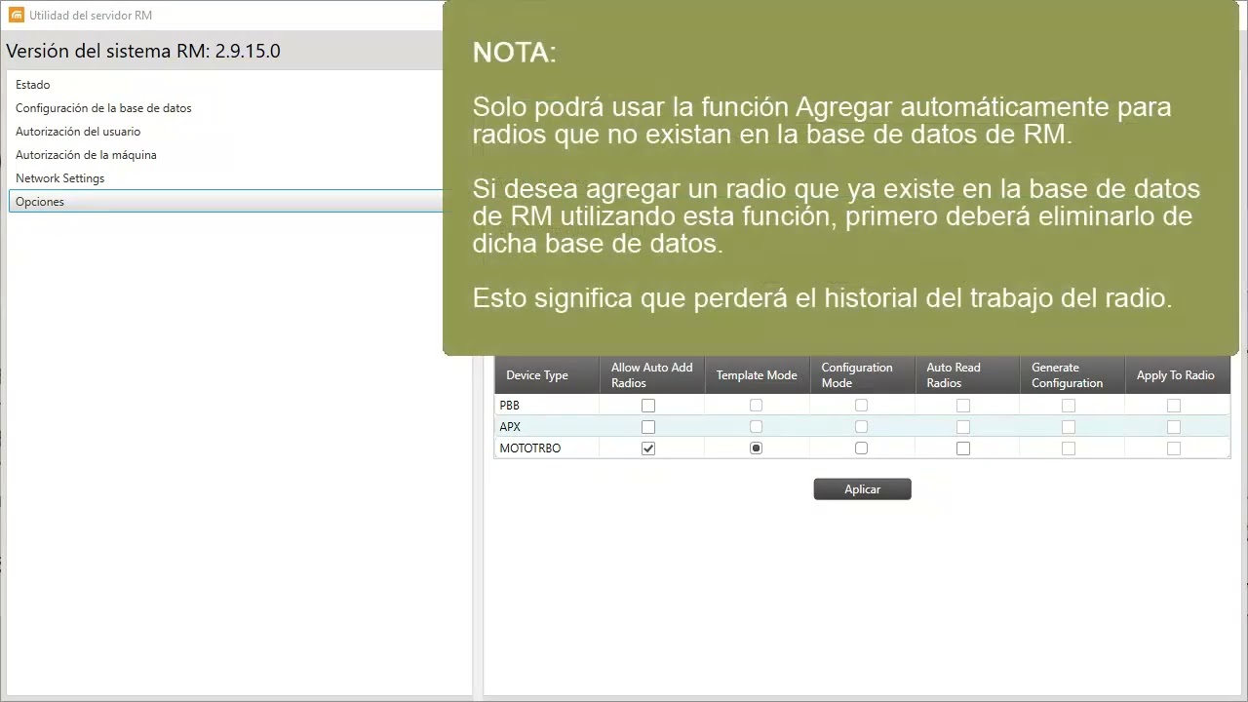Click the Generate Configuration column header
Viewport: 1248px width, 702px height.
click(1072, 375)
